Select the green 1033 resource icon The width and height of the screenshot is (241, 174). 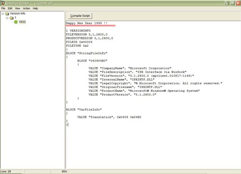[16, 22]
